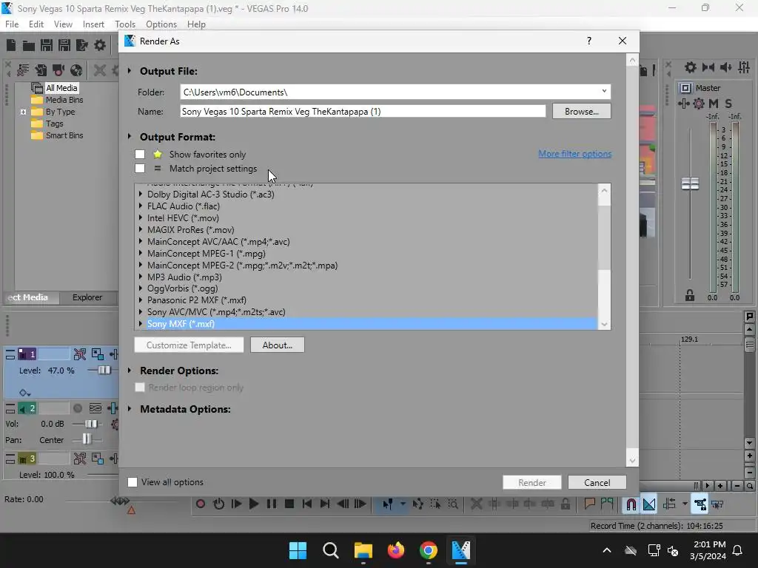Toggle Master bus Solo S button
The image size is (758, 568).
(x=728, y=104)
